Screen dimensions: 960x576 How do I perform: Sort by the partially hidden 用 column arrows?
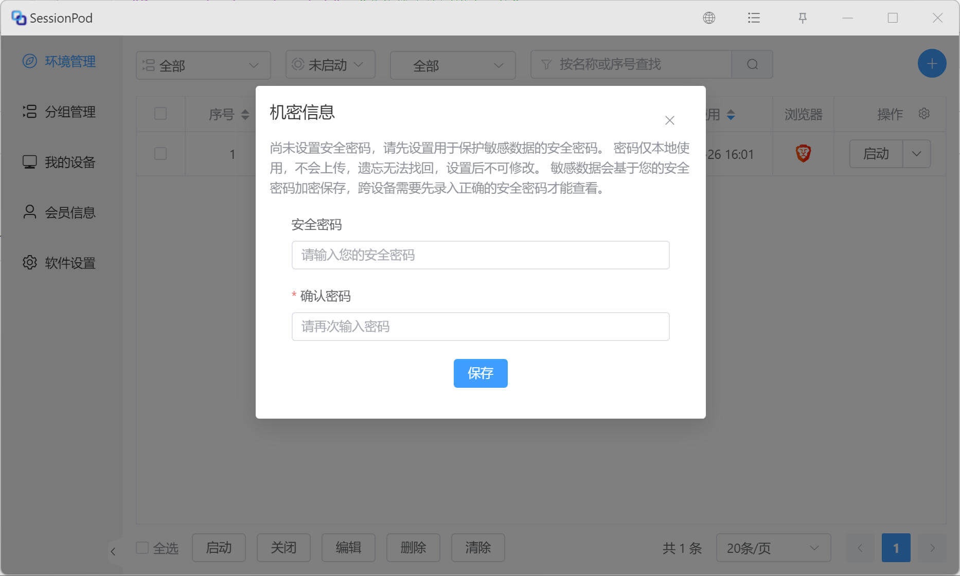(x=731, y=114)
